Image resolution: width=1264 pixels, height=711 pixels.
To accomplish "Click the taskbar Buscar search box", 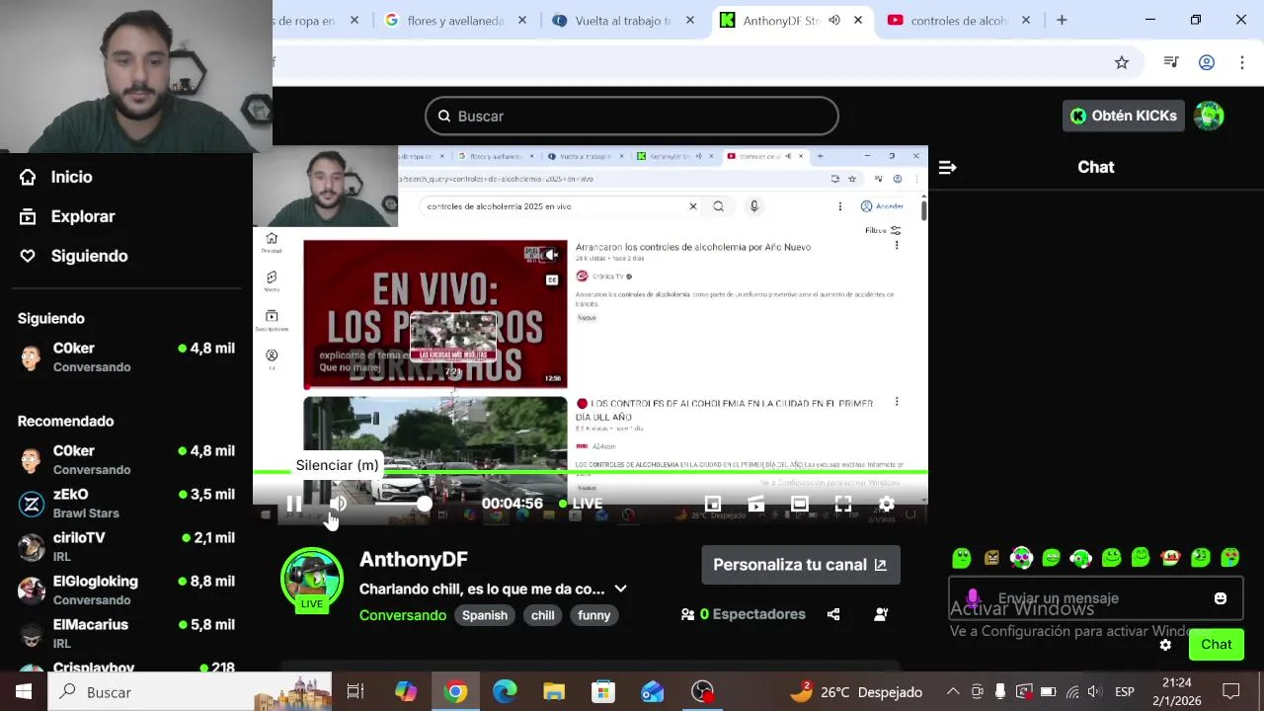I will [x=190, y=692].
